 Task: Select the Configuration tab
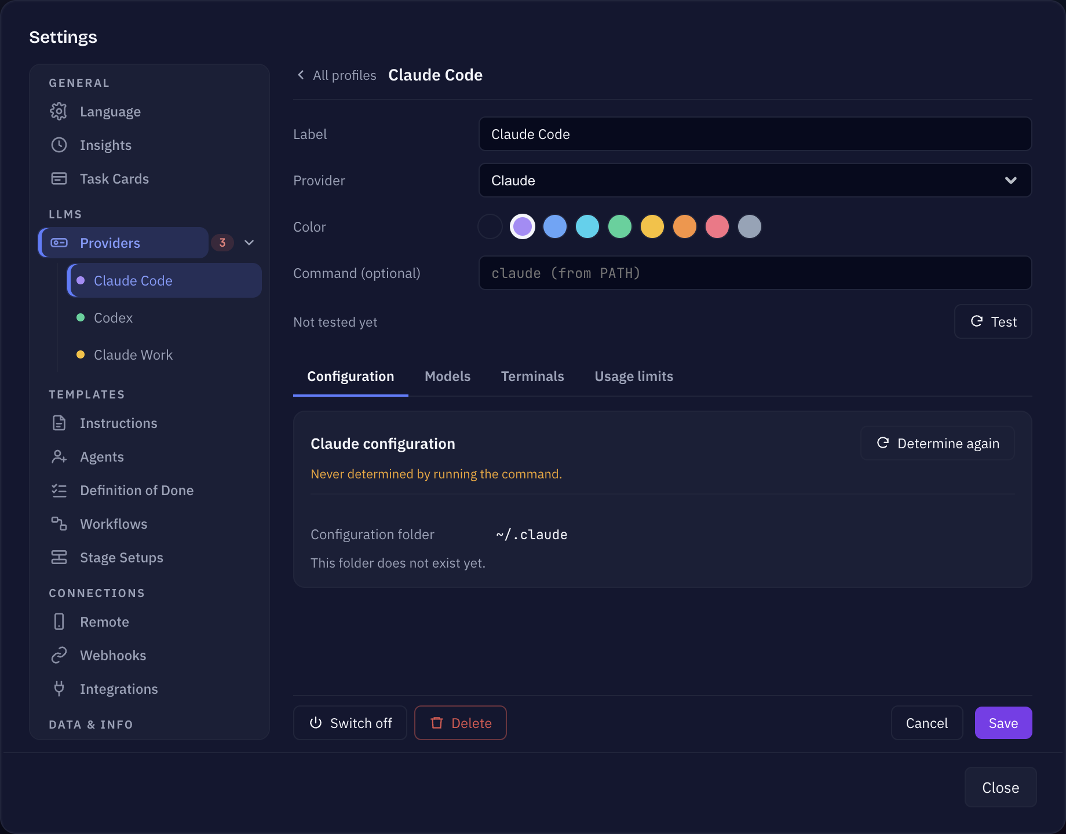point(351,376)
